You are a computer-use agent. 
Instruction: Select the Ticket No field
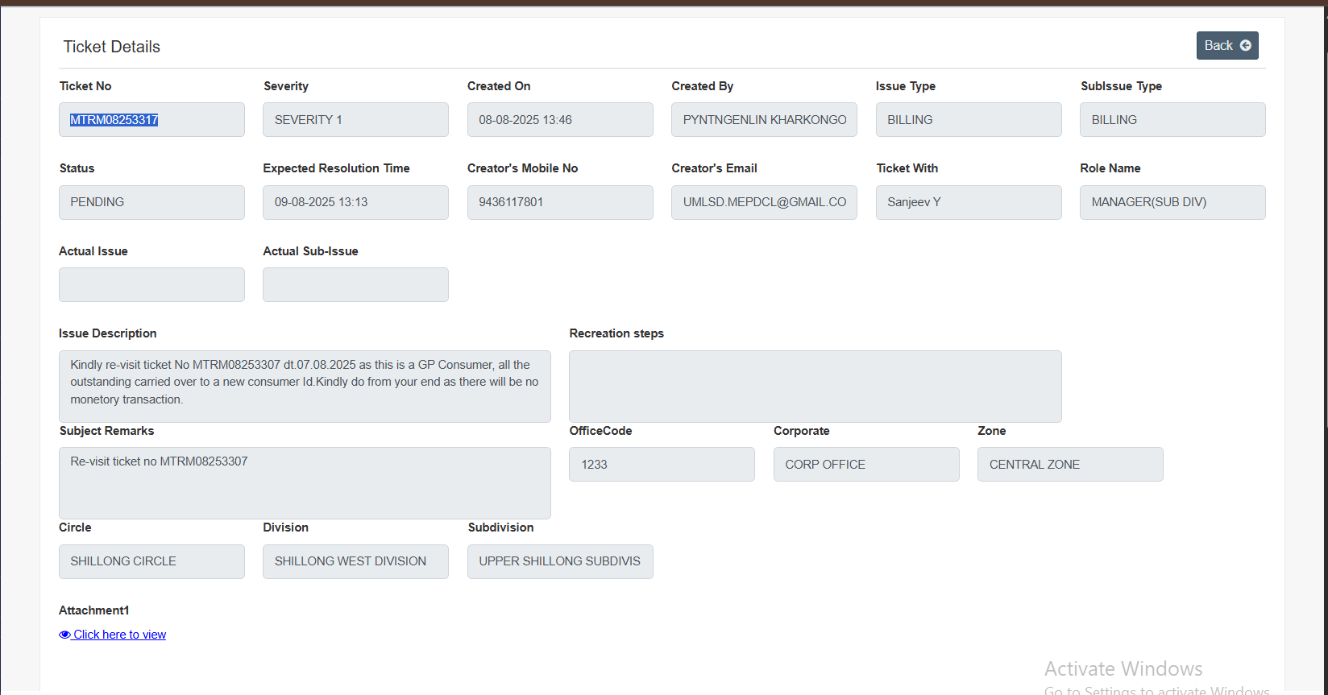(151, 120)
